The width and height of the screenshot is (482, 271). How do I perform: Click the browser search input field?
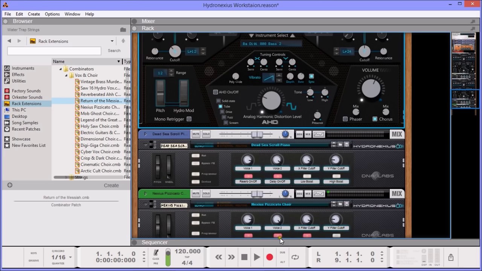[x=54, y=51]
